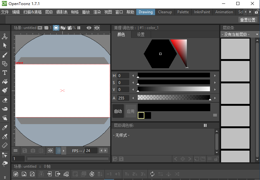Click the New Toonz Raster Level icon

coord(16,174)
